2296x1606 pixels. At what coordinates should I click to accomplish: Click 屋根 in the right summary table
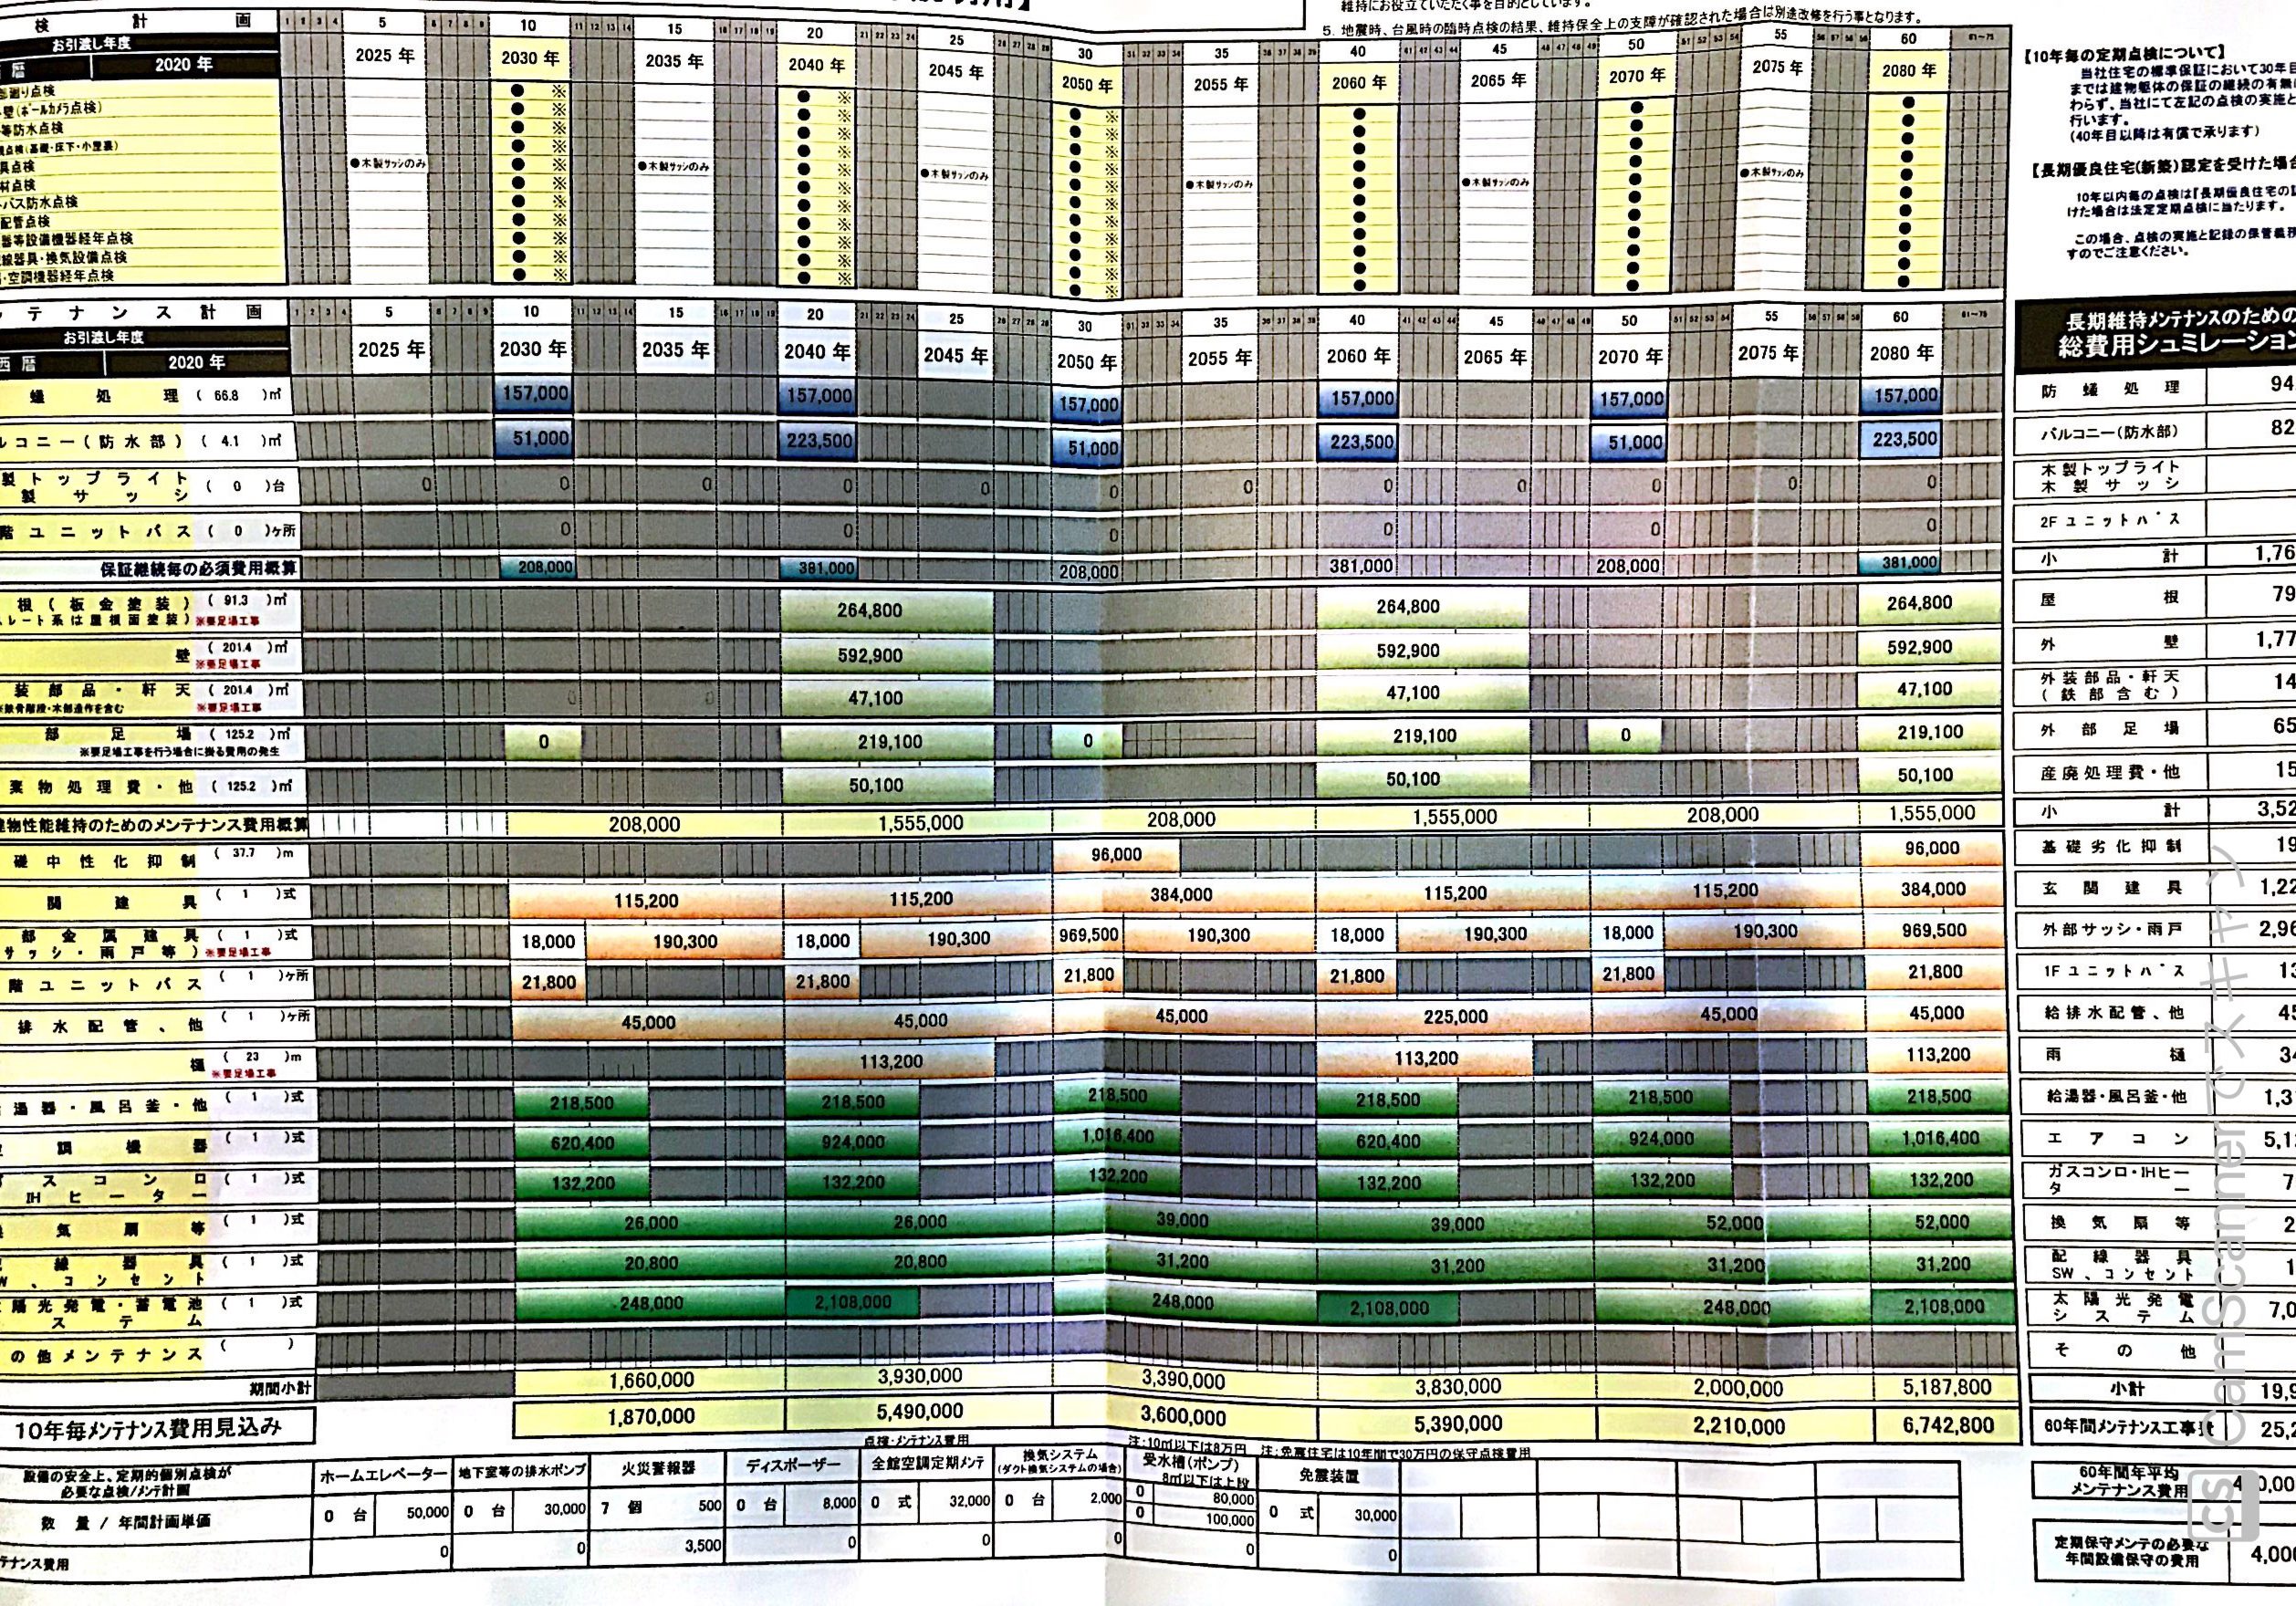point(2111,597)
